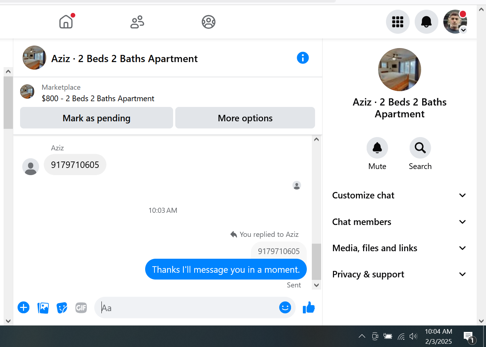Click the Marketplace label in listing banner

point(61,87)
